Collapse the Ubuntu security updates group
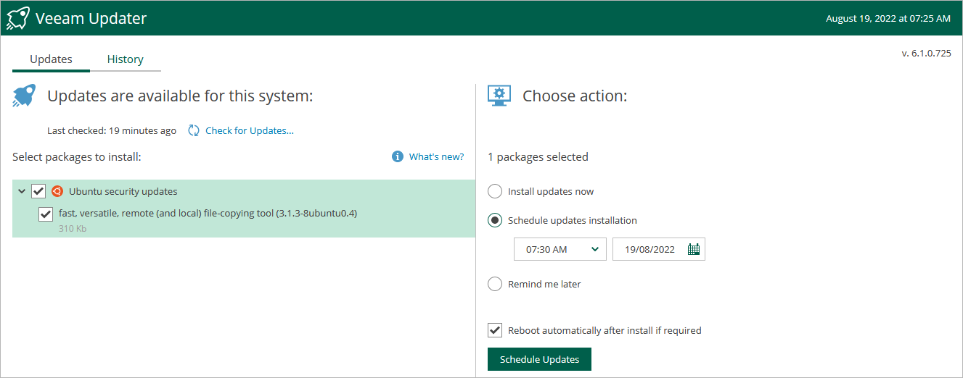963x378 pixels. coord(22,191)
